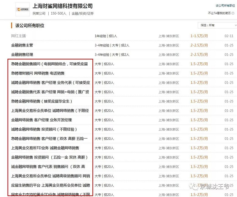237x197 pixels.
Task: Click the 1-1.5万/月 salary for 网红主播
Action: pyautogui.click(x=199, y=36)
